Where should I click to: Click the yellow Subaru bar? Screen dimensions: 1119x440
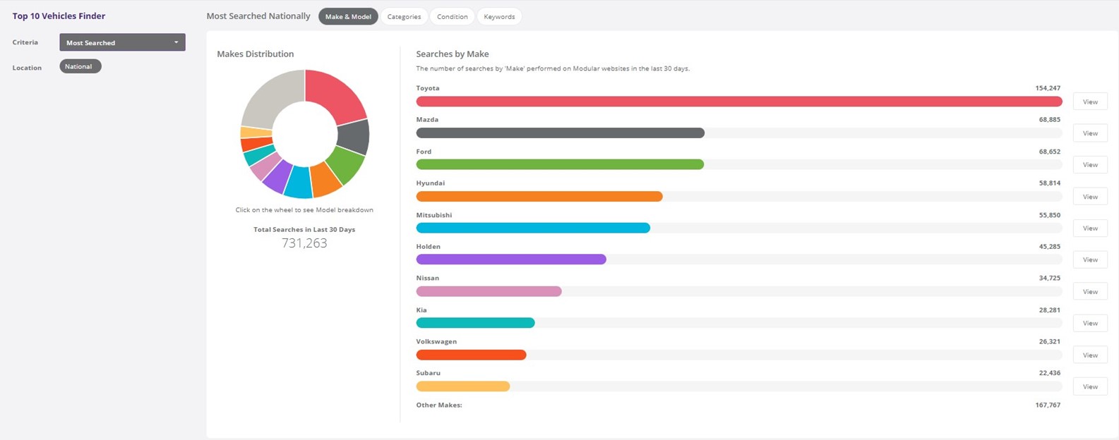pyautogui.click(x=463, y=386)
